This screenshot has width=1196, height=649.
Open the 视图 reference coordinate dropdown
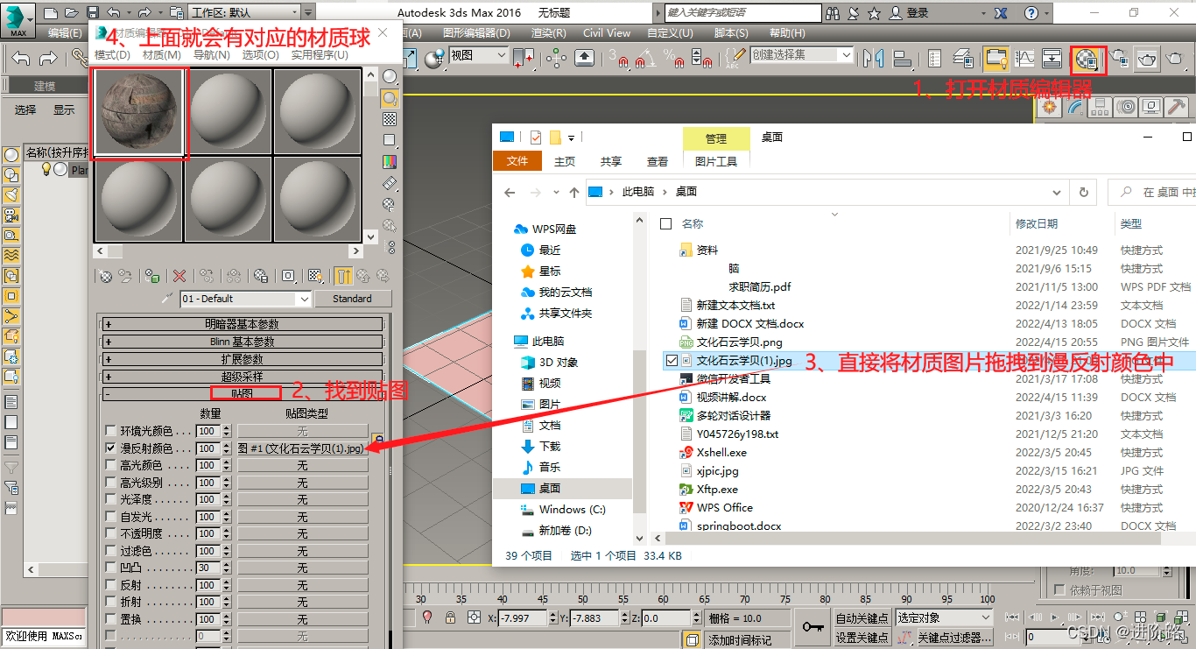478,55
